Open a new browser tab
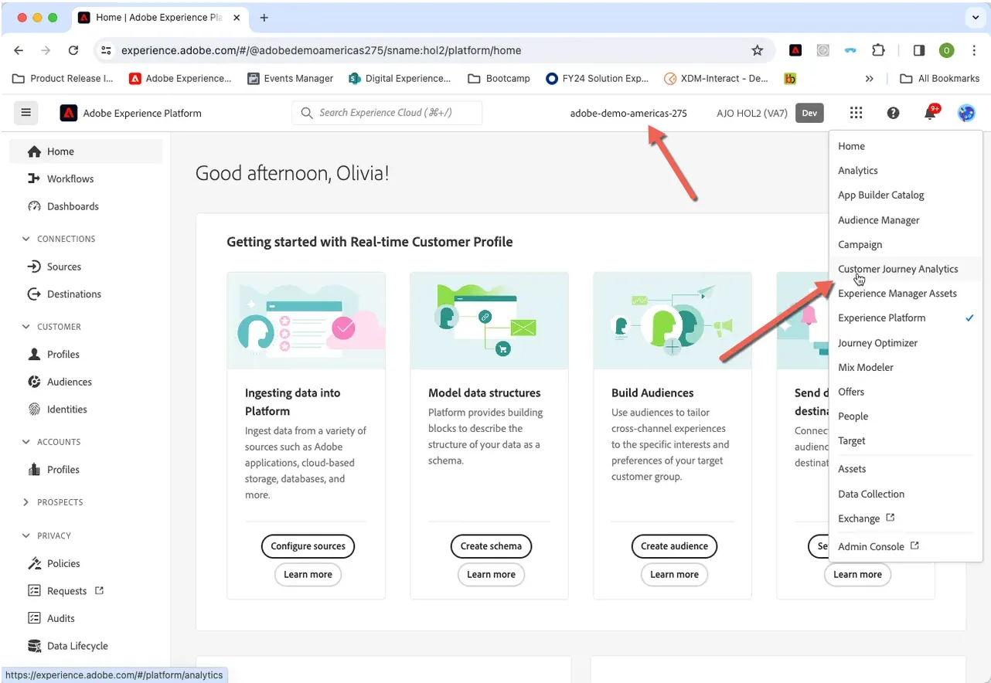Screen dimensions: 991x683 point(264,17)
